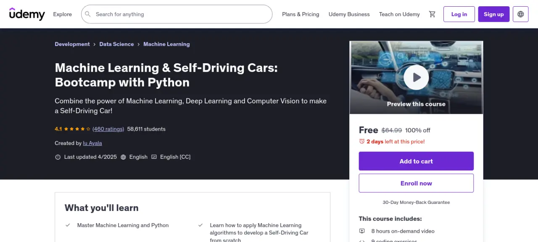Click breadcrumb chevron after Data Science
Screen dimensions: 538x242
point(139,44)
